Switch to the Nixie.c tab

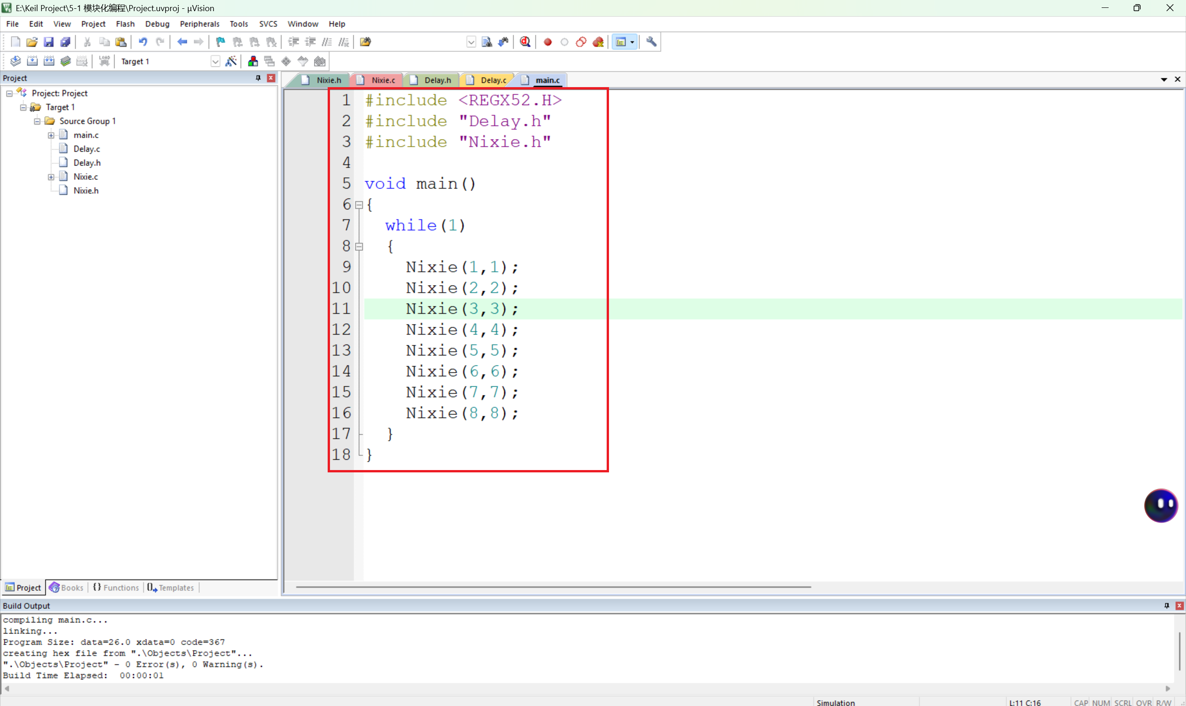click(x=383, y=80)
